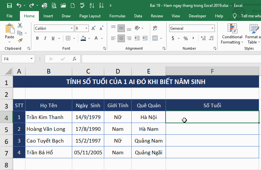The height and width of the screenshot is (170, 261).
Task: Toggle Align Left horizontal alignment
Action: (113, 38)
